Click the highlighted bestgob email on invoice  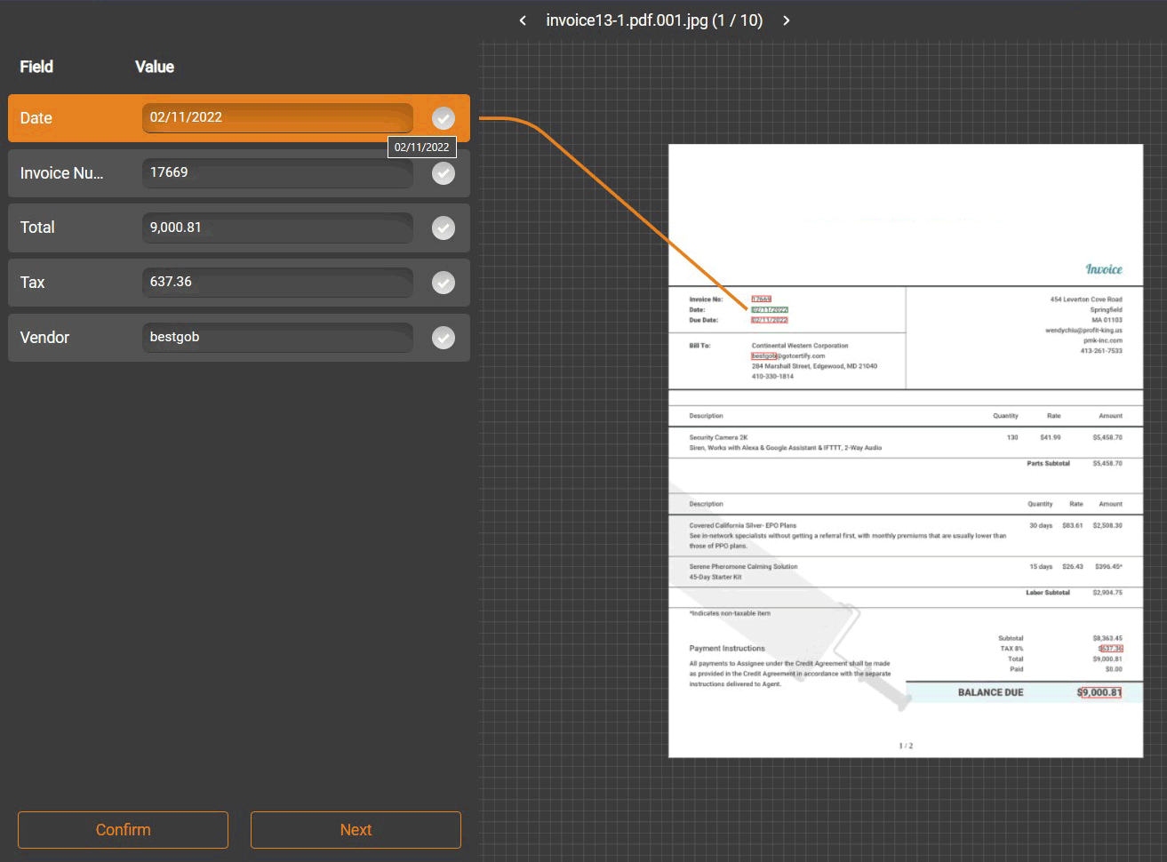point(764,356)
